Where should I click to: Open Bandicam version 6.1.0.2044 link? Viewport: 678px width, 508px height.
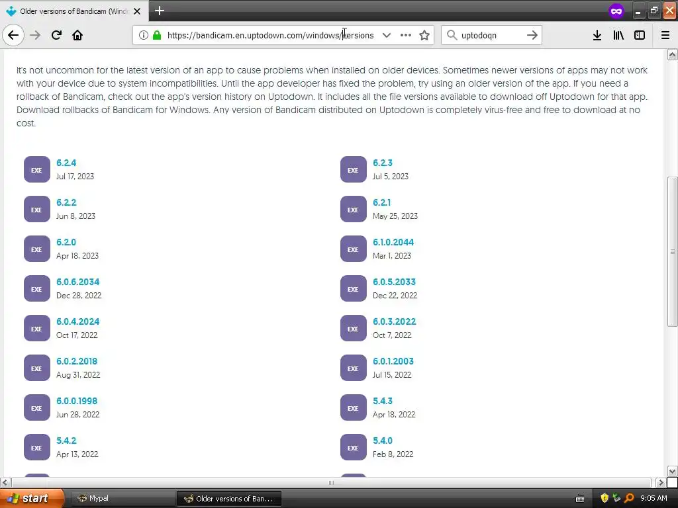coord(393,242)
